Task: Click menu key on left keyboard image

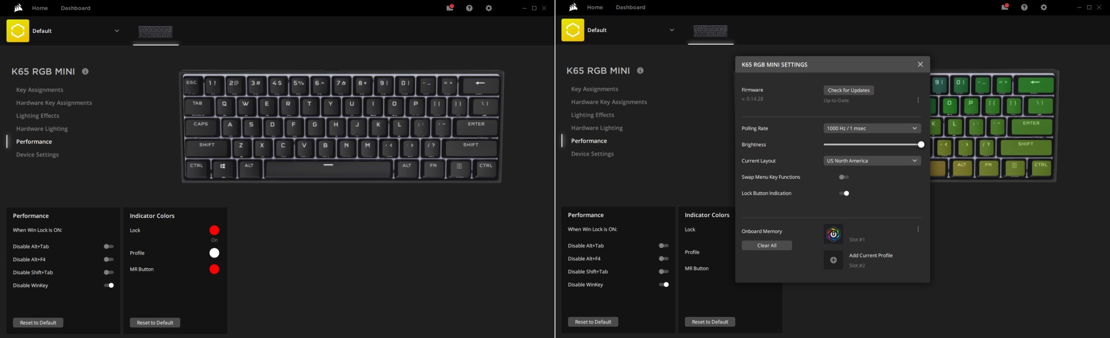Action: (459, 168)
